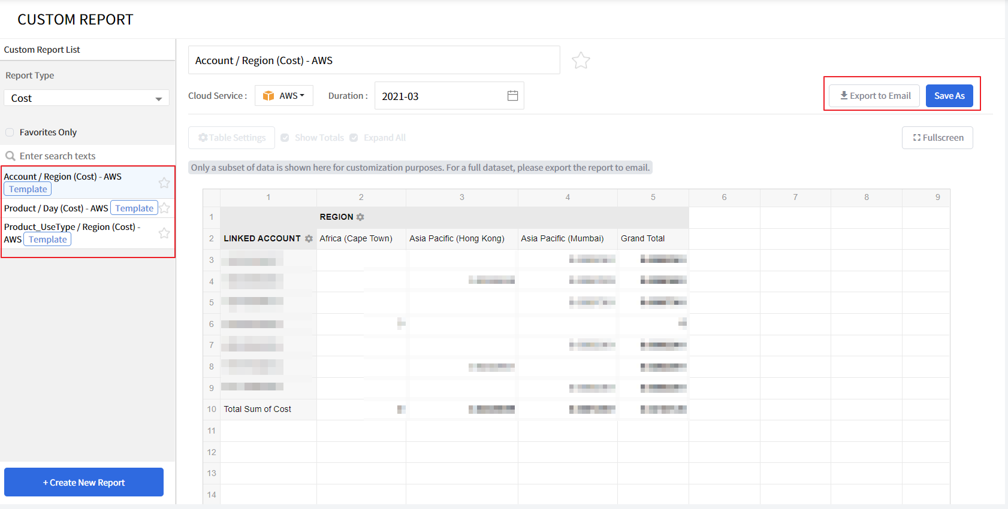Open the Report Type Cost dropdown
The width and height of the screenshot is (1008, 509).
point(86,98)
